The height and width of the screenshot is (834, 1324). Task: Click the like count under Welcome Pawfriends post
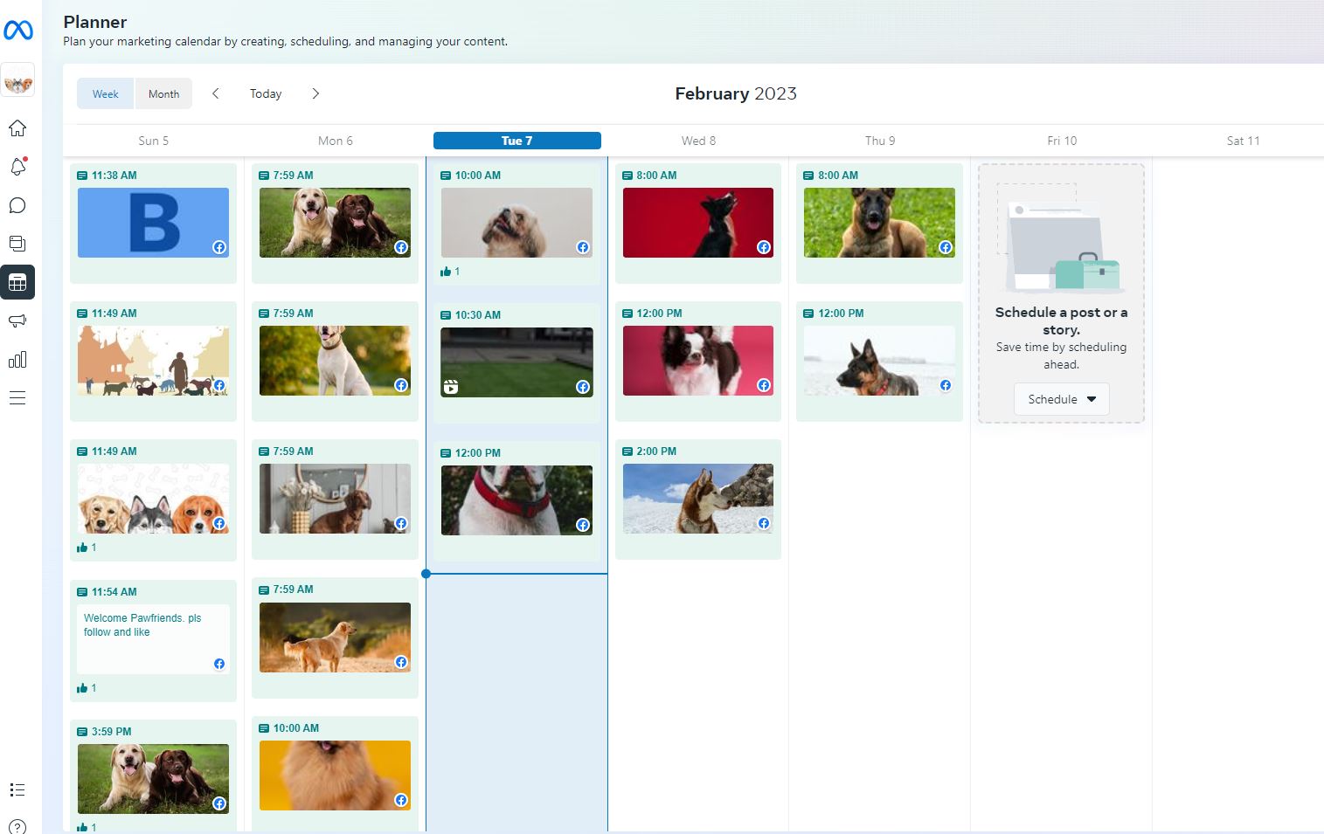[87, 688]
